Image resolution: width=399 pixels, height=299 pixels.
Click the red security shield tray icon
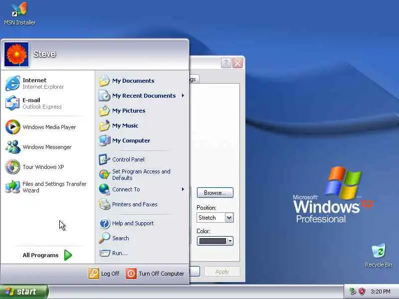point(362,292)
